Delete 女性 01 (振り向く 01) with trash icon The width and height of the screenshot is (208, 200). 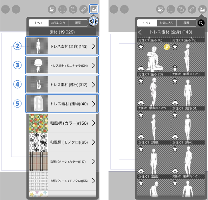coord(175,68)
